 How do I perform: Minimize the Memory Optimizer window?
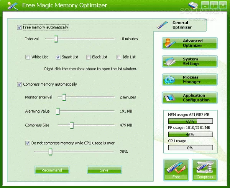(205, 5)
